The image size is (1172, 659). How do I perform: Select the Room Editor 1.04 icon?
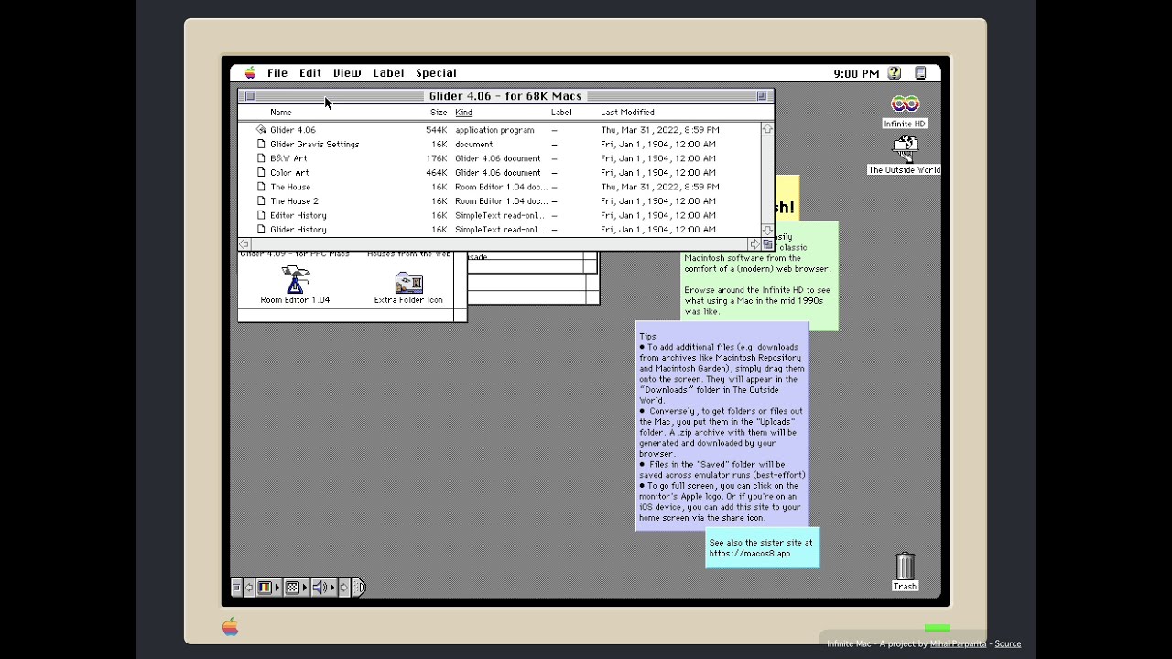(295, 279)
